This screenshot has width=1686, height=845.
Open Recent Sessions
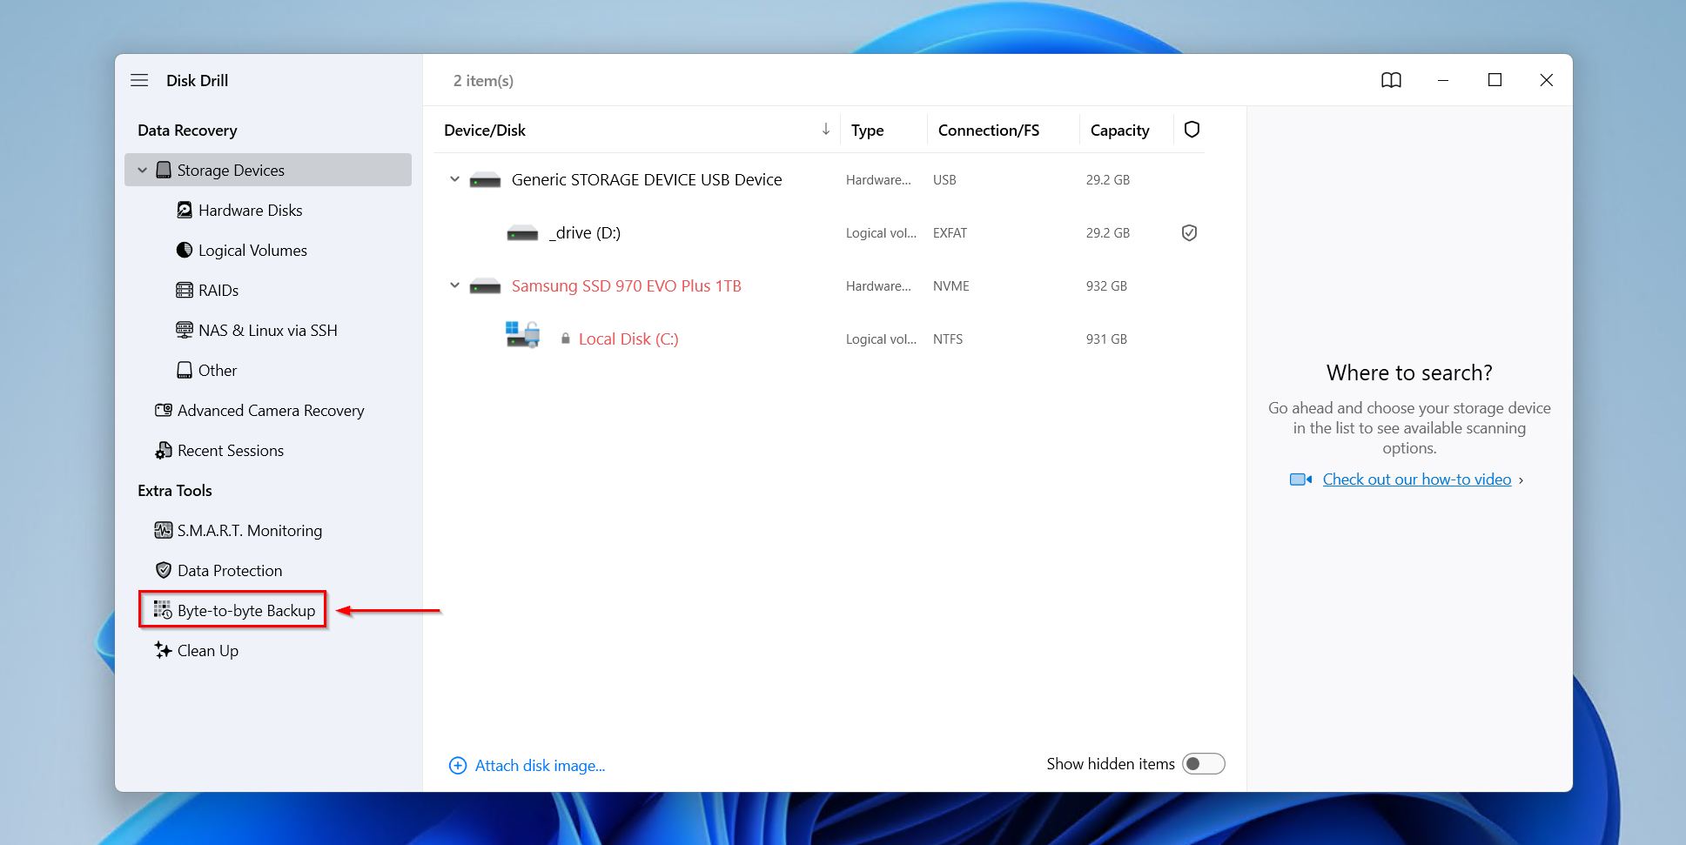[x=229, y=450]
